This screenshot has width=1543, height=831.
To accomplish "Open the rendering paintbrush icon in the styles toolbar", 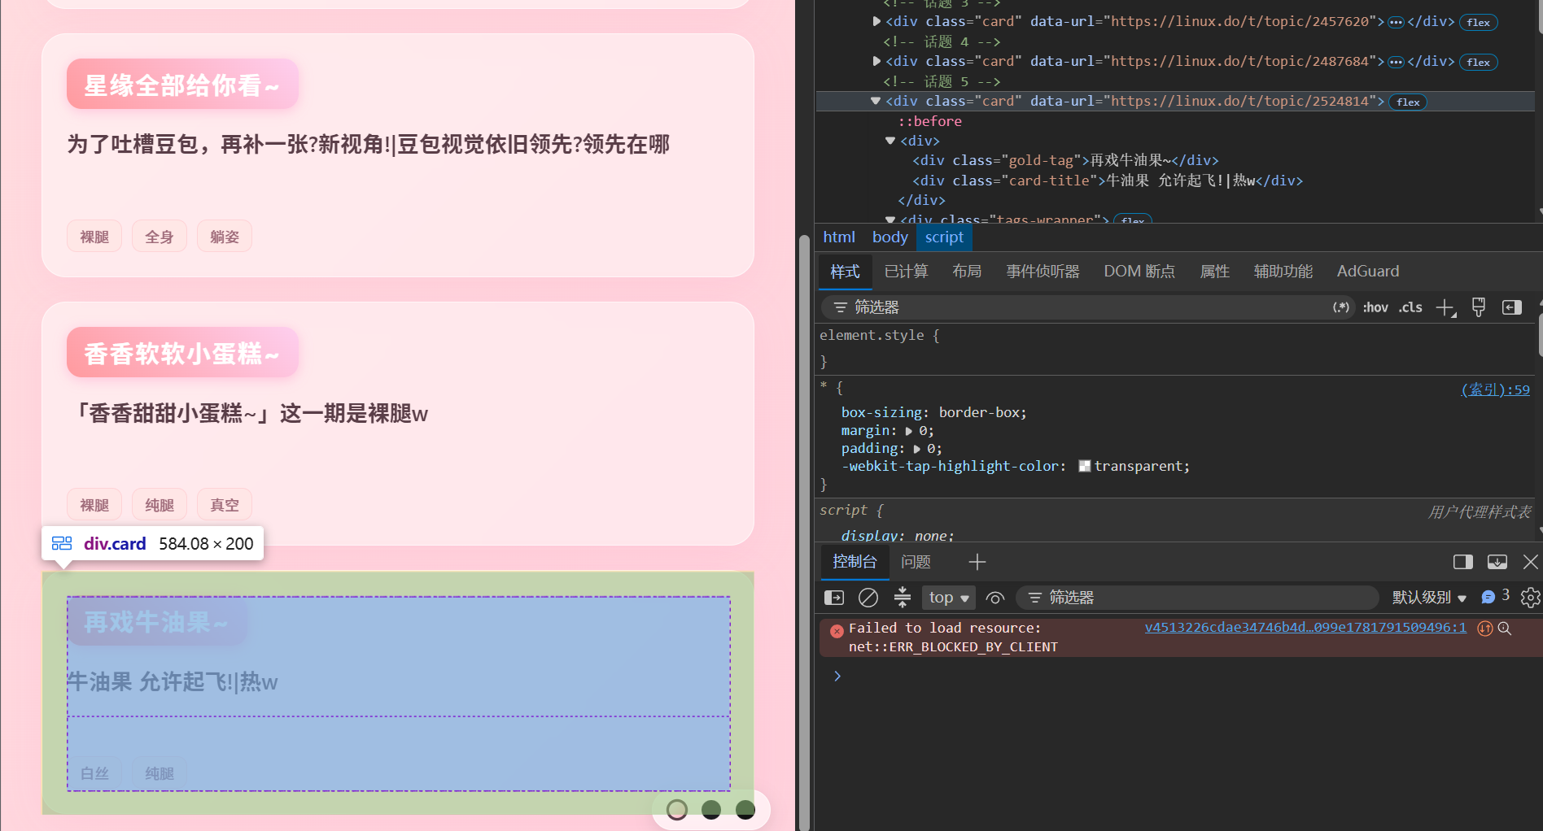I will coord(1479,307).
